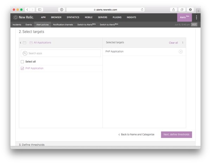Screen dimensions: 211x164
Task: Uncheck the PHP Application checkbox
Action: click(23, 68)
